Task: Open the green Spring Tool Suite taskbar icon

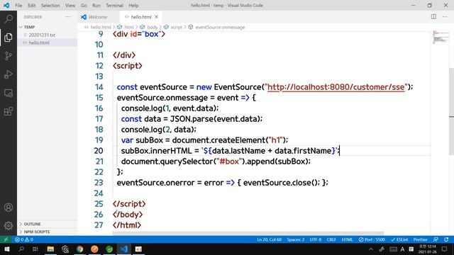Action: coord(109,249)
